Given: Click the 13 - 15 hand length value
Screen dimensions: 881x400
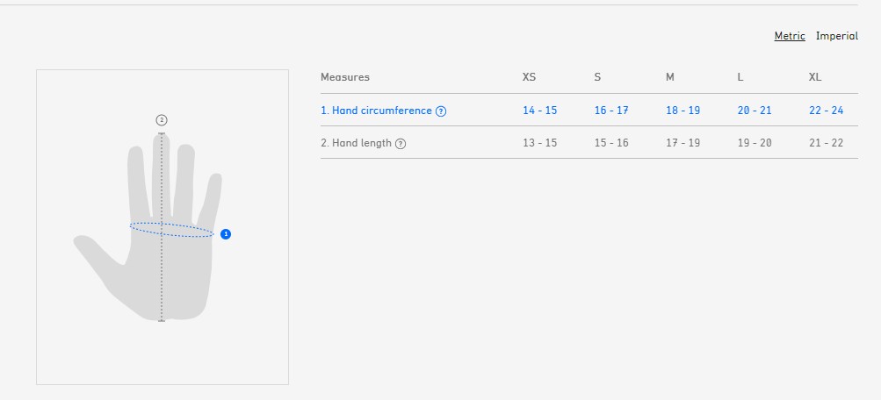Looking at the screenshot, I should coord(539,143).
